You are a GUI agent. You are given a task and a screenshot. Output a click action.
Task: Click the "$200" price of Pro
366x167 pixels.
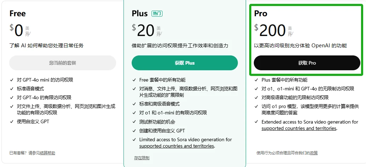pyautogui.click(x=270, y=30)
